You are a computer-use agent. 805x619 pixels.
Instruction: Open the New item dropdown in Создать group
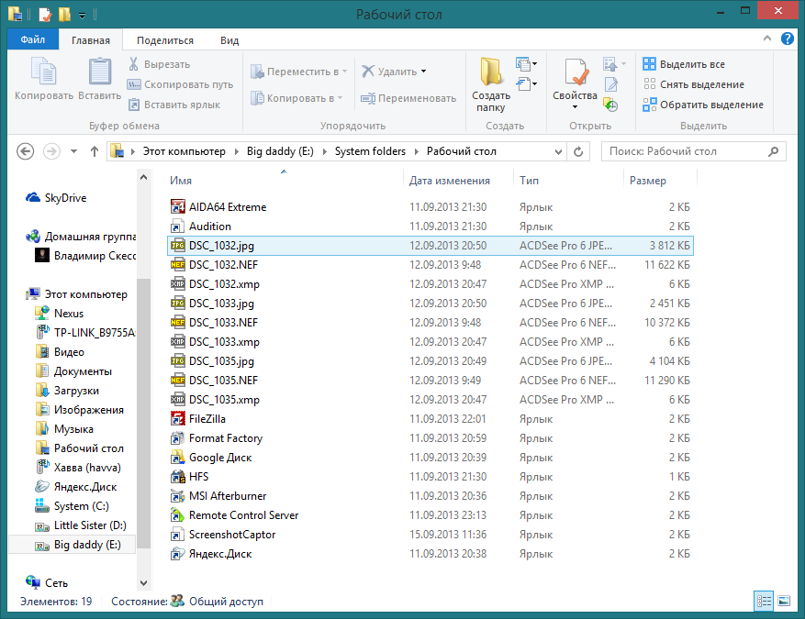pos(526,64)
